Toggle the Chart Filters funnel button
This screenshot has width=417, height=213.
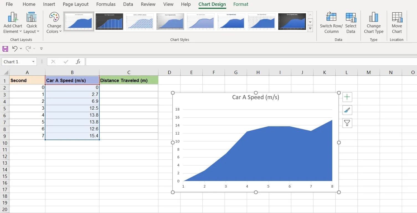click(x=347, y=123)
